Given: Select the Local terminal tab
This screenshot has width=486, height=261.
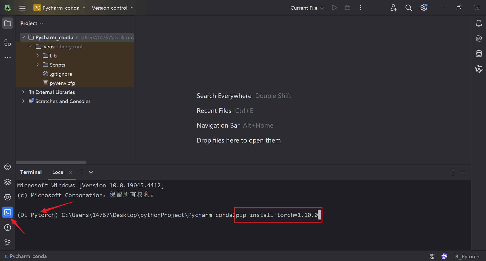Looking at the screenshot, I should coord(58,172).
